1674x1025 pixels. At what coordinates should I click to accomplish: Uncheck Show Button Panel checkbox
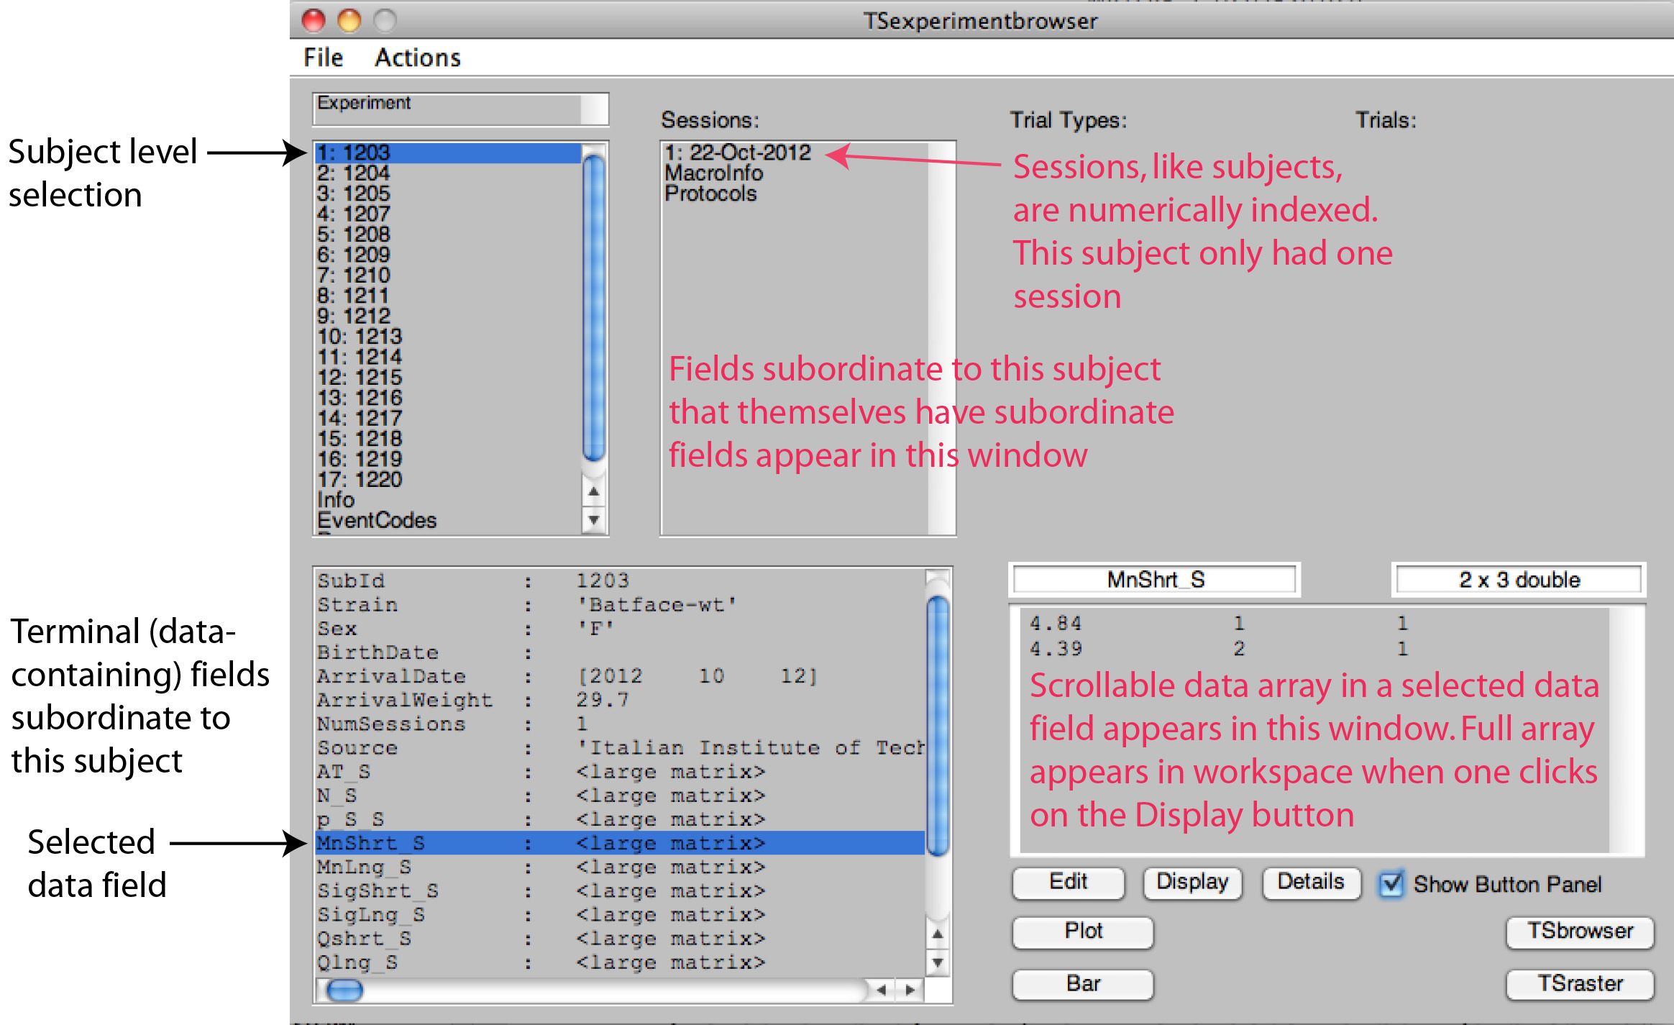point(1391,883)
